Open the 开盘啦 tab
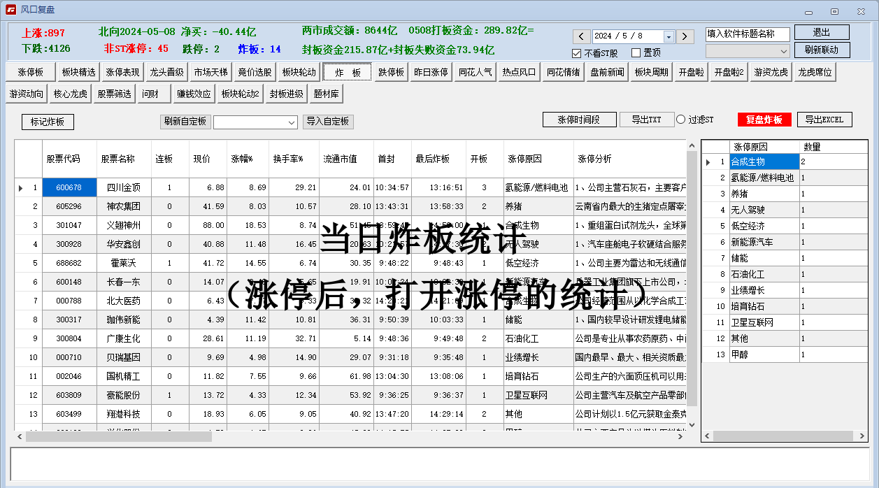Viewport: 879px width, 488px height. (691, 72)
